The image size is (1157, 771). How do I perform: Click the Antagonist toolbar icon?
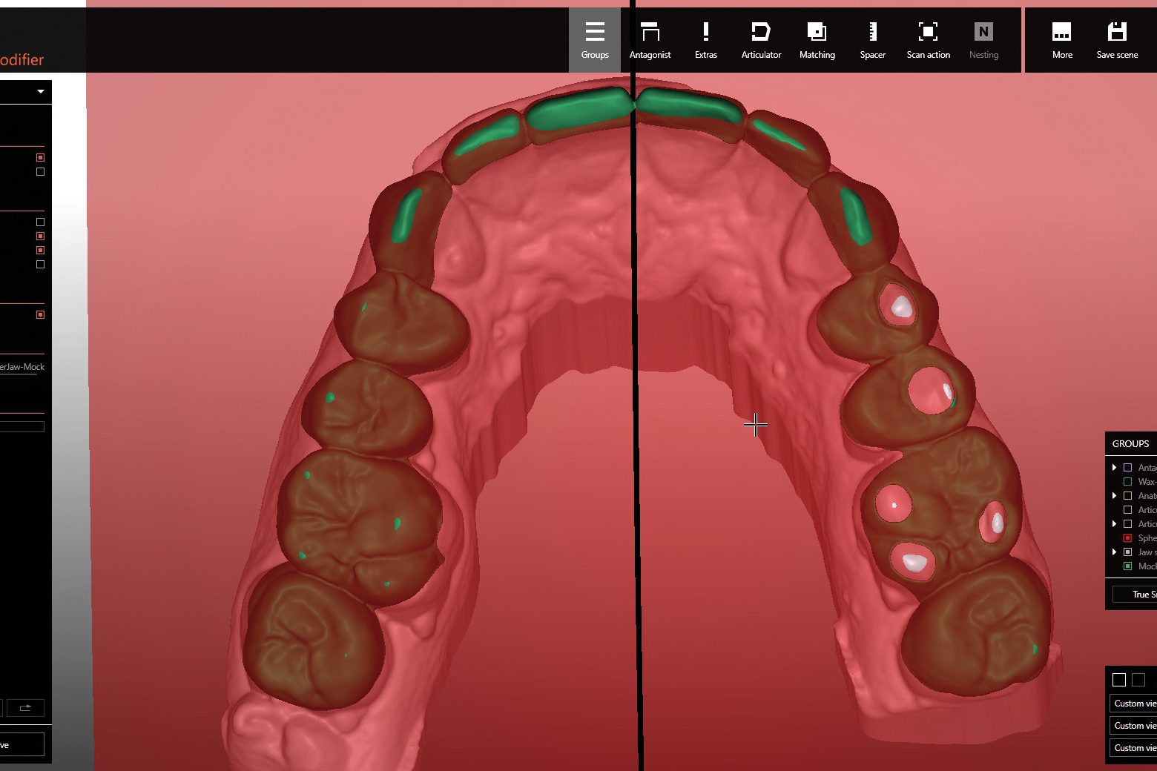(x=650, y=40)
